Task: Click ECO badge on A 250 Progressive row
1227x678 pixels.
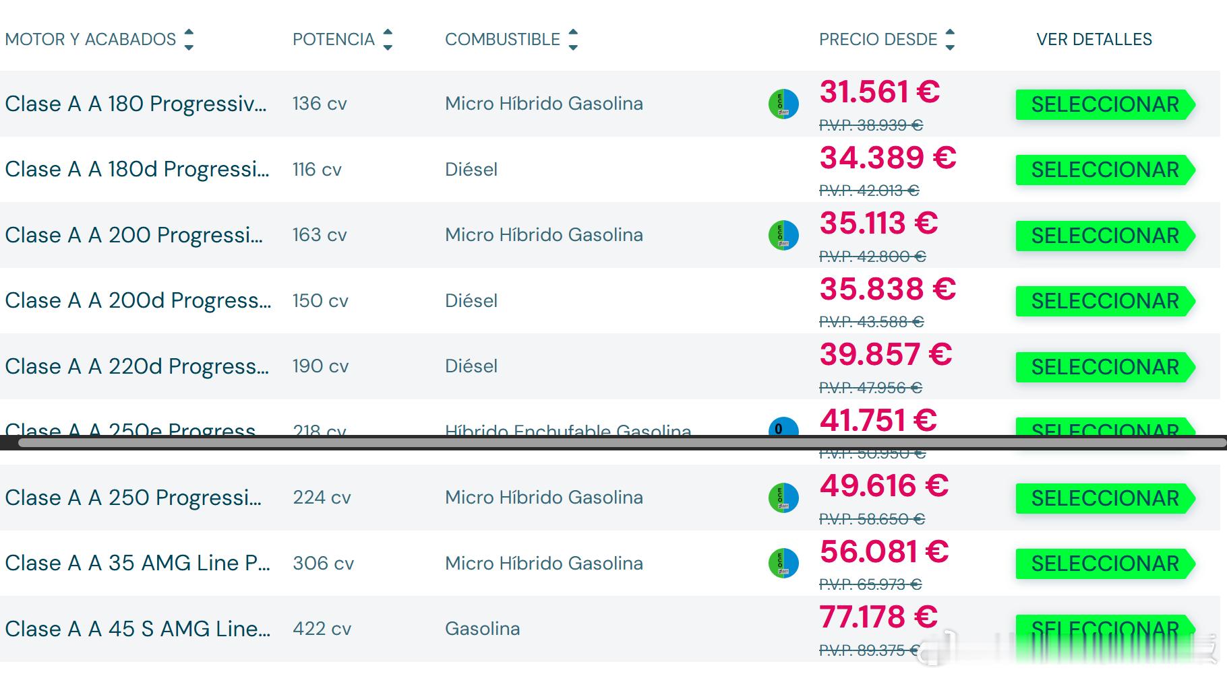Action: pos(783,498)
